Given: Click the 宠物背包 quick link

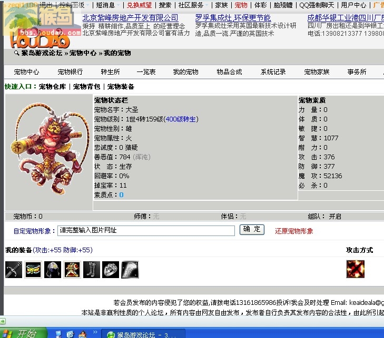Looking at the screenshot, I should coord(86,87).
